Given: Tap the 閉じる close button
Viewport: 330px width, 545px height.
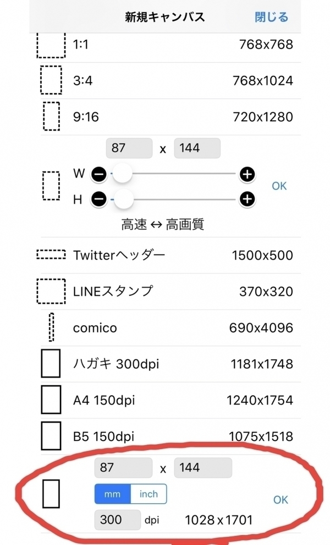Looking at the screenshot, I should (271, 17).
